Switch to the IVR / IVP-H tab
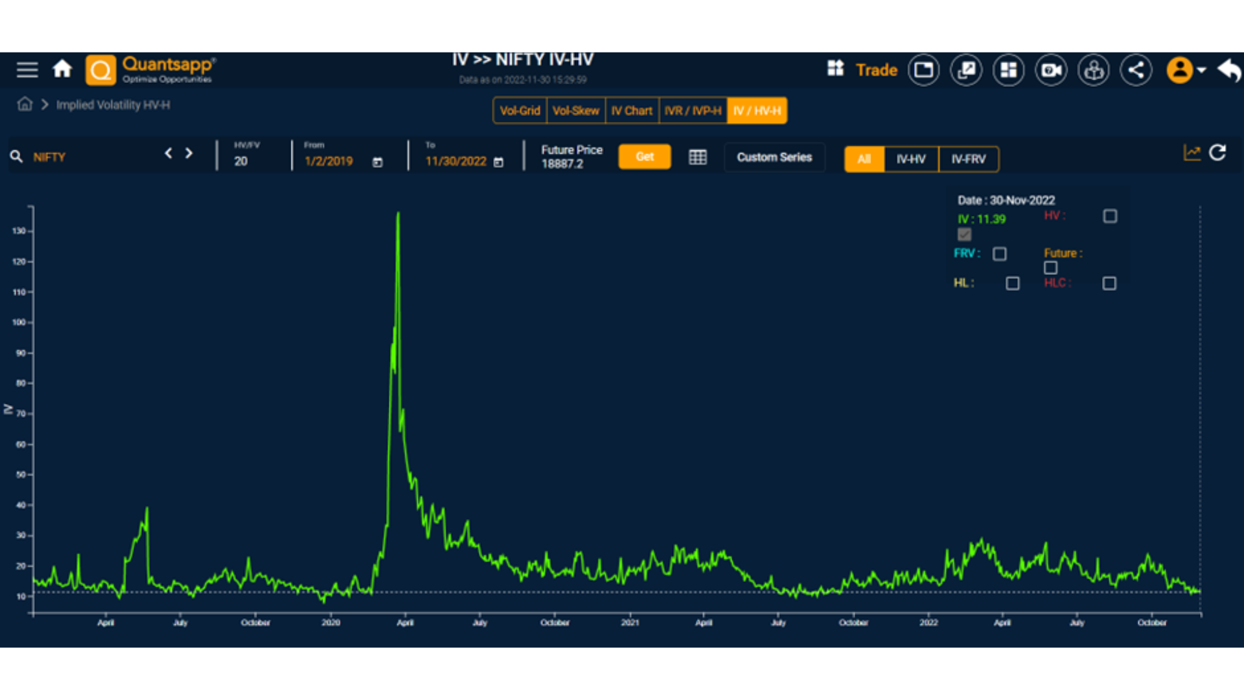This screenshot has height=700, width=1244. point(693,111)
